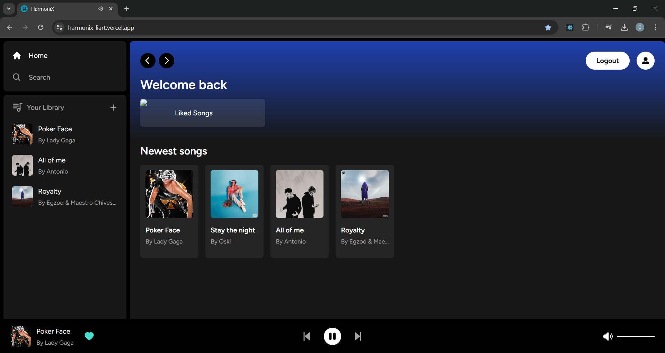Open the browser extensions puzzle icon

click(x=586, y=27)
